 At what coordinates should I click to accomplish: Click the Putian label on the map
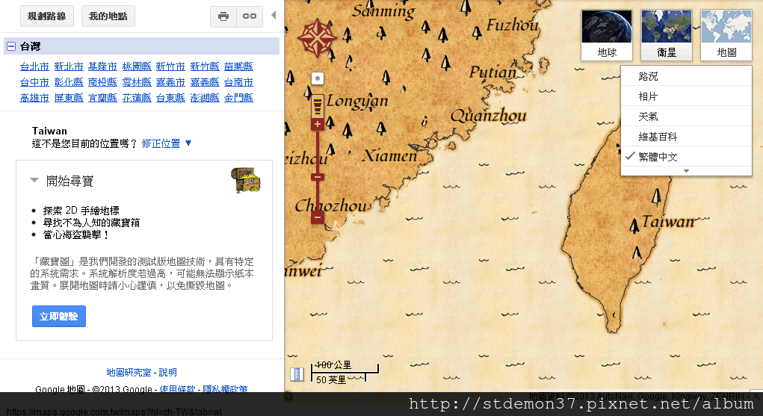[492, 72]
